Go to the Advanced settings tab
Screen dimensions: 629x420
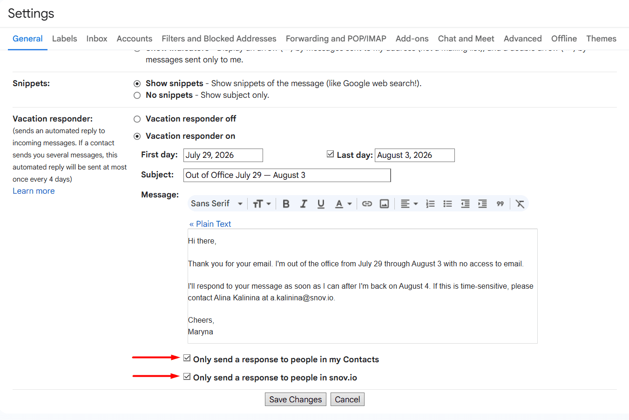click(x=523, y=39)
